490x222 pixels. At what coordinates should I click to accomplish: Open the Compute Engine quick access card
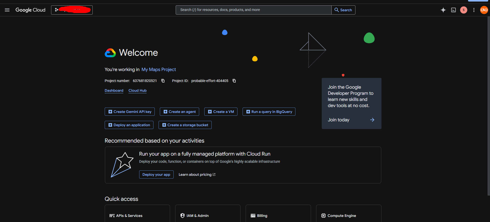[349, 214]
